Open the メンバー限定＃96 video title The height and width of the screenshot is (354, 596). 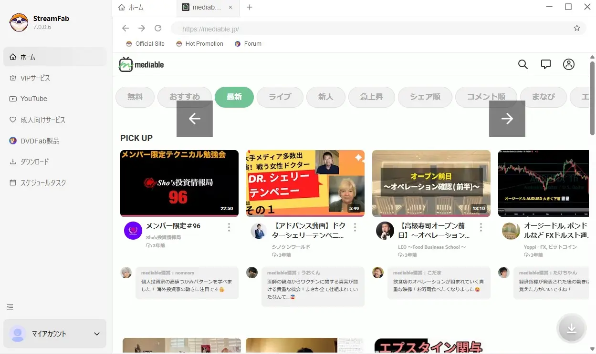coord(173,226)
